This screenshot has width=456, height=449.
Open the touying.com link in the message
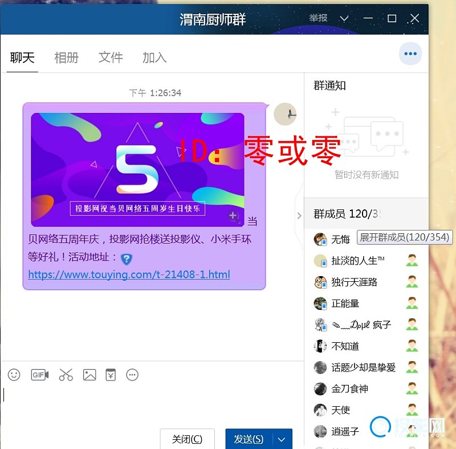click(x=129, y=274)
